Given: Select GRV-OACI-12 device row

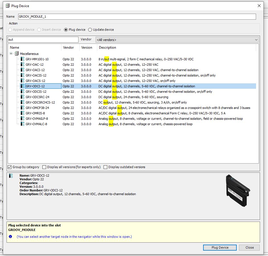Looking at the screenshot, I should click(x=138, y=70).
